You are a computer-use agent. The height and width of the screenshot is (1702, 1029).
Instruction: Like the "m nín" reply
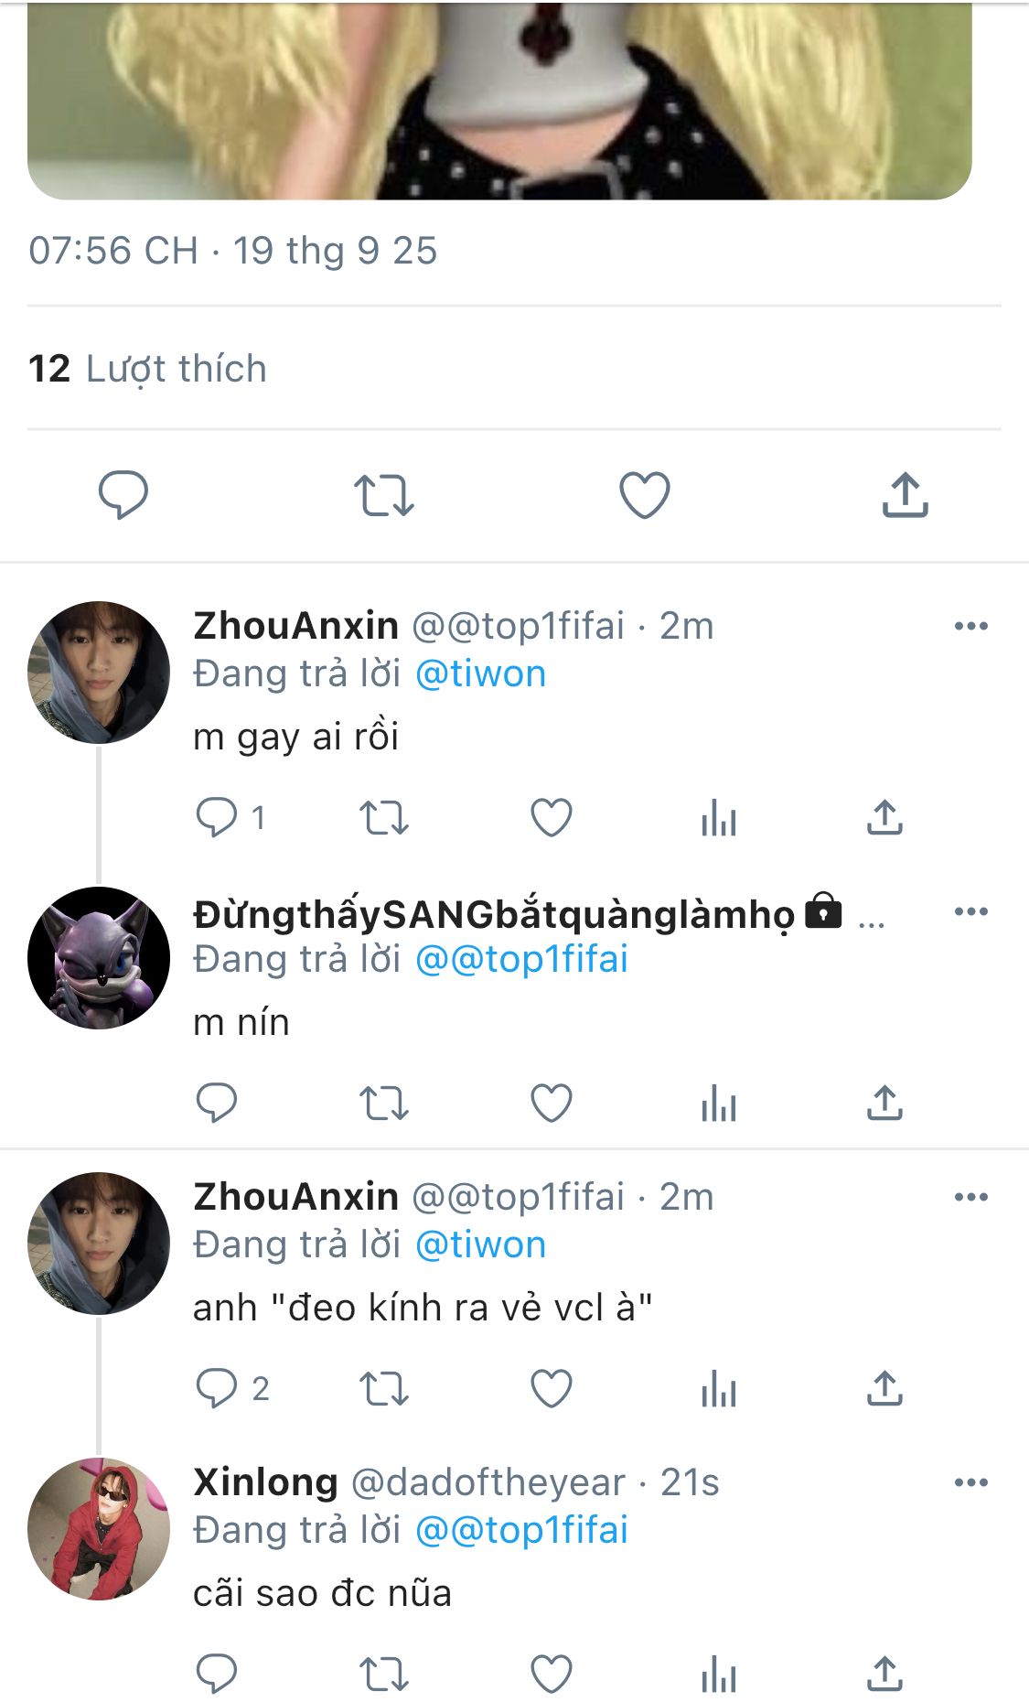(552, 1104)
